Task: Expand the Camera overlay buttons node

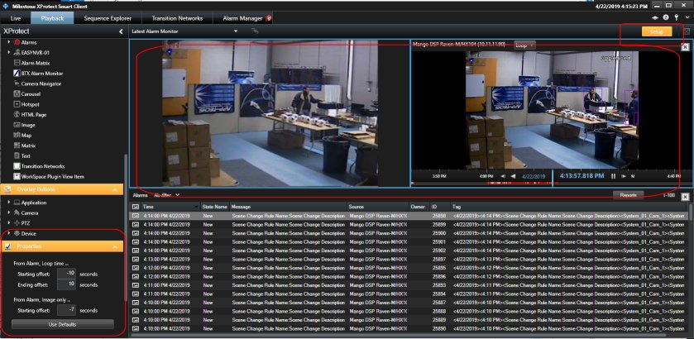Action: coord(9,212)
